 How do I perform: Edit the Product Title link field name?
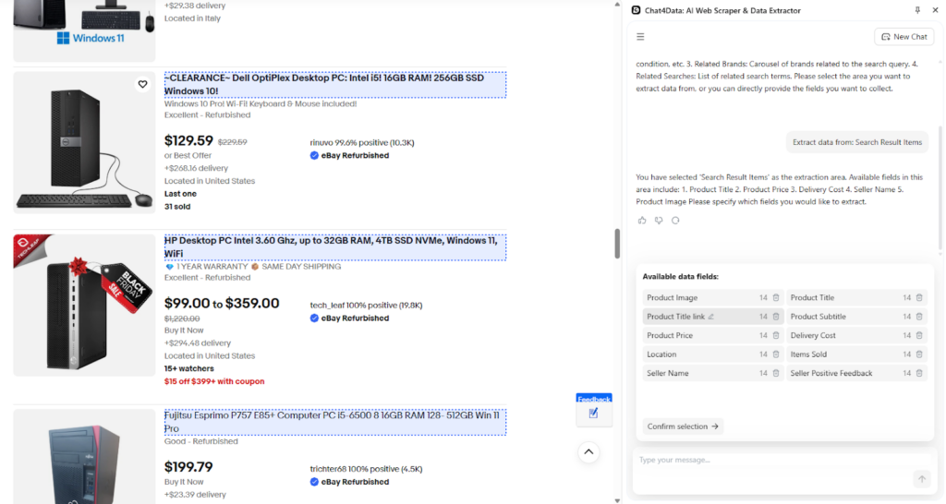pyautogui.click(x=711, y=317)
